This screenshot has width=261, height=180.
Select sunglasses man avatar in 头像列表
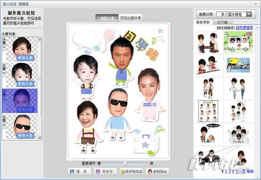click(x=20, y=127)
